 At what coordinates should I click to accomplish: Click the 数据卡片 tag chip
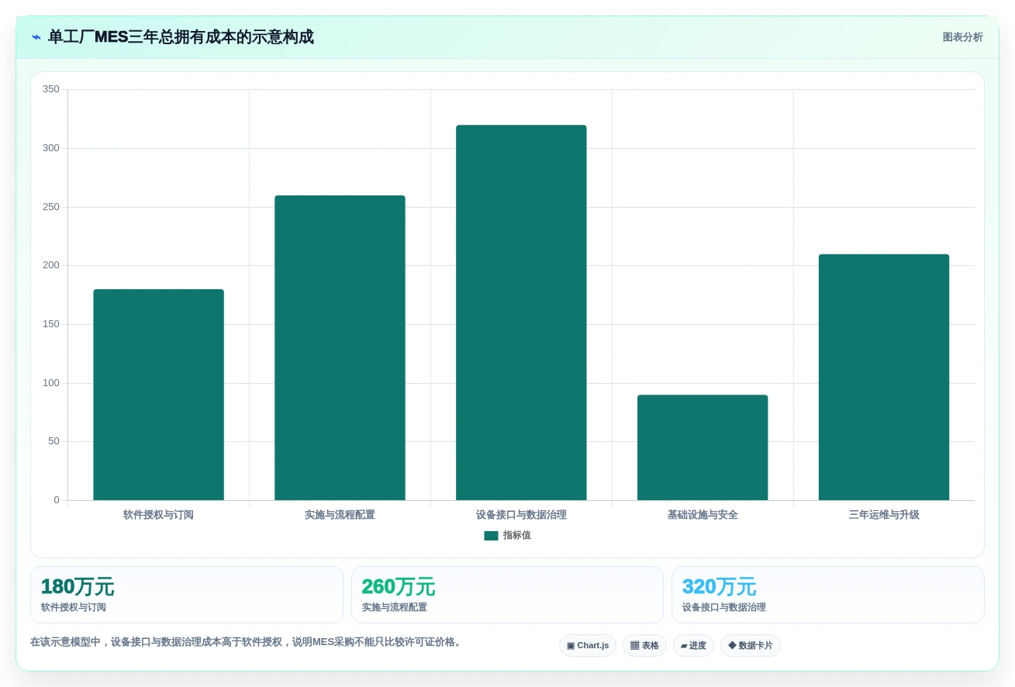[x=751, y=646]
